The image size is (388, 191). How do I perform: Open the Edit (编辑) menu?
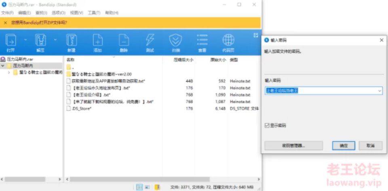25,13
